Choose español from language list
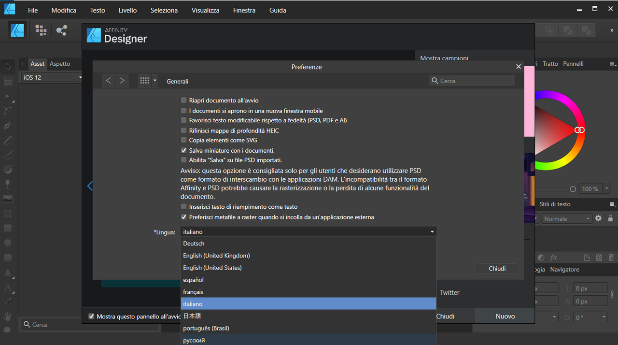 [x=308, y=280]
